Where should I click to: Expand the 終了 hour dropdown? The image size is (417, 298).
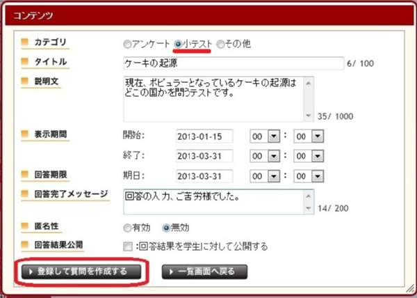pyautogui.click(x=274, y=155)
